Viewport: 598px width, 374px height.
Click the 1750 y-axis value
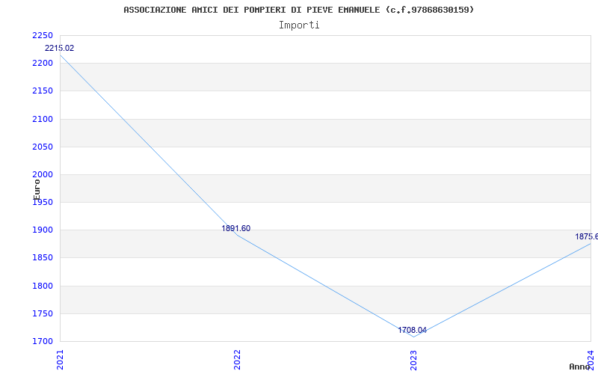43,313
